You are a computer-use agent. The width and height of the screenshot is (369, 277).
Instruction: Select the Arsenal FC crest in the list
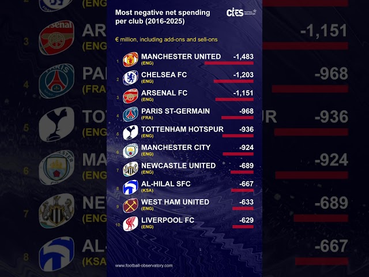tap(131, 96)
